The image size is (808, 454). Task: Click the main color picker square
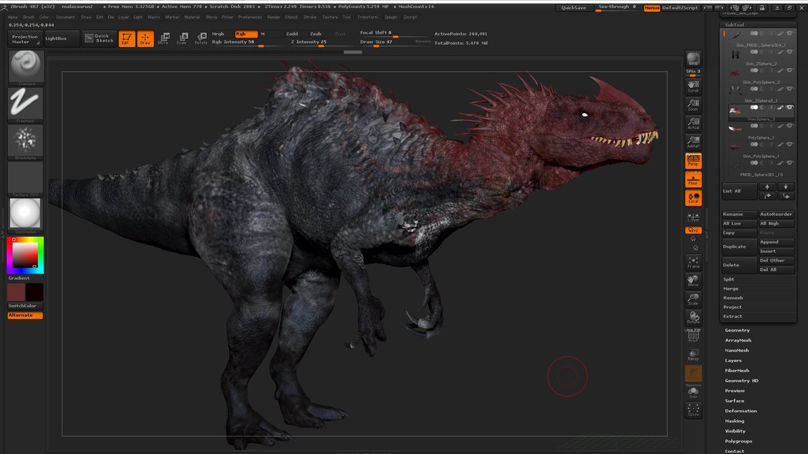coord(25,254)
